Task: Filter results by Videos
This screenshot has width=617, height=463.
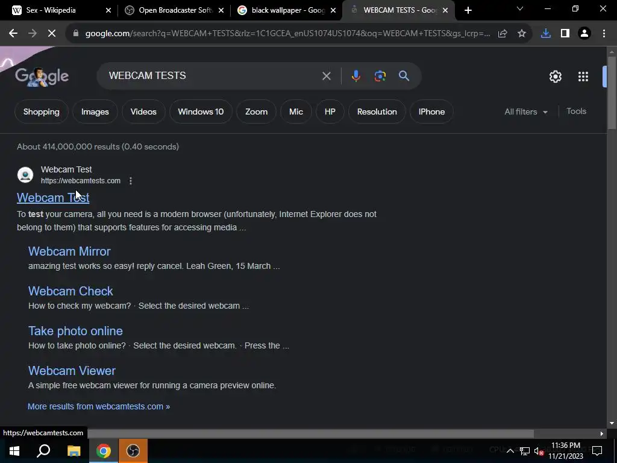Action: tap(143, 112)
